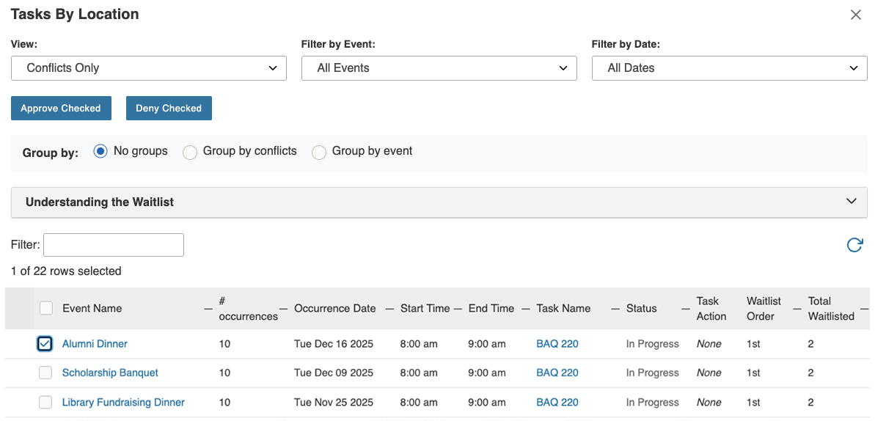
Task: Select the Group by event radio option
Action: pos(318,152)
